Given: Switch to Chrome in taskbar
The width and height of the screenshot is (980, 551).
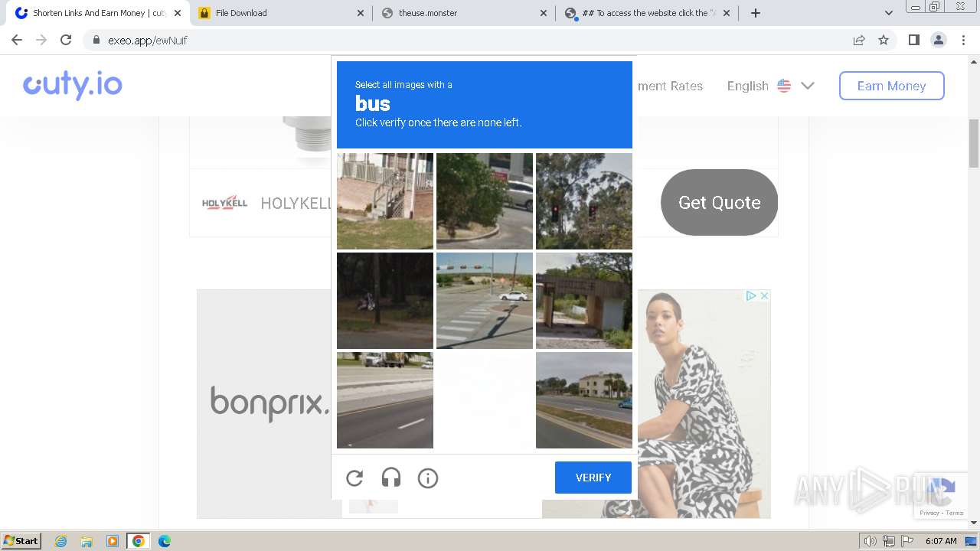Looking at the screenshot, I should [x=138, y=541].
